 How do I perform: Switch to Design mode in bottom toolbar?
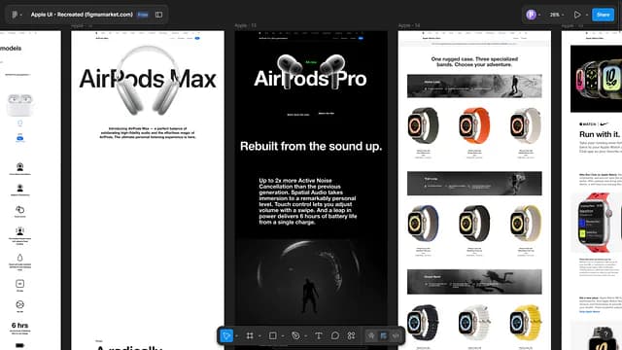[384, 335]
